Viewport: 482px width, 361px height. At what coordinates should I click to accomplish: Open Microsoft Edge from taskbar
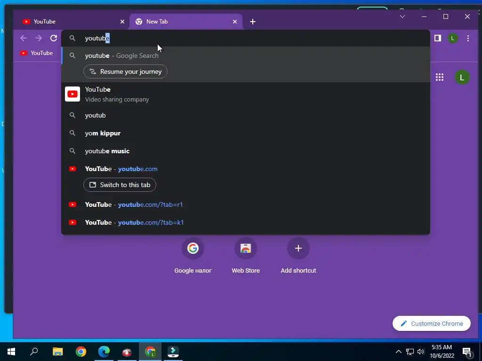[x=104, y=352]
